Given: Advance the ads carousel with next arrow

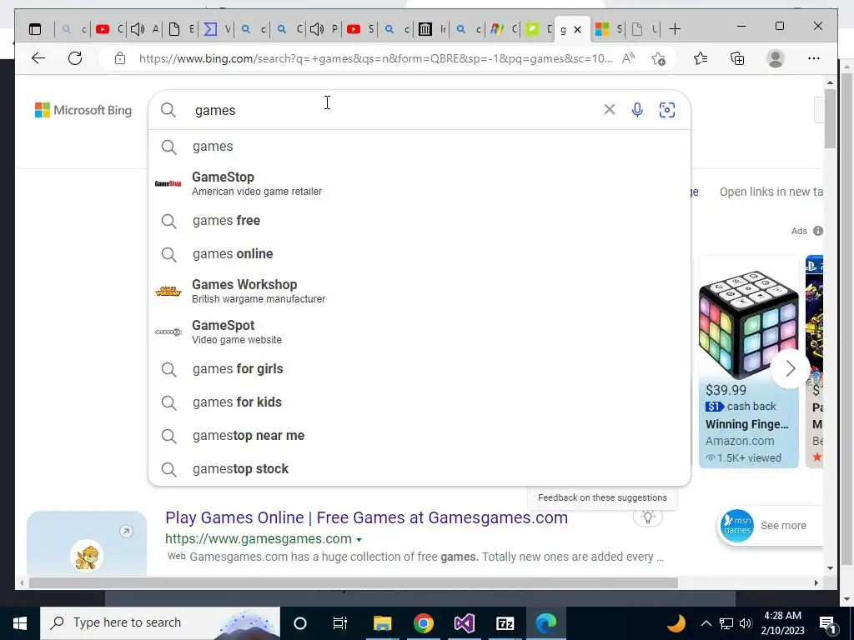Looking at the screenshot, I should coord(791,368).
